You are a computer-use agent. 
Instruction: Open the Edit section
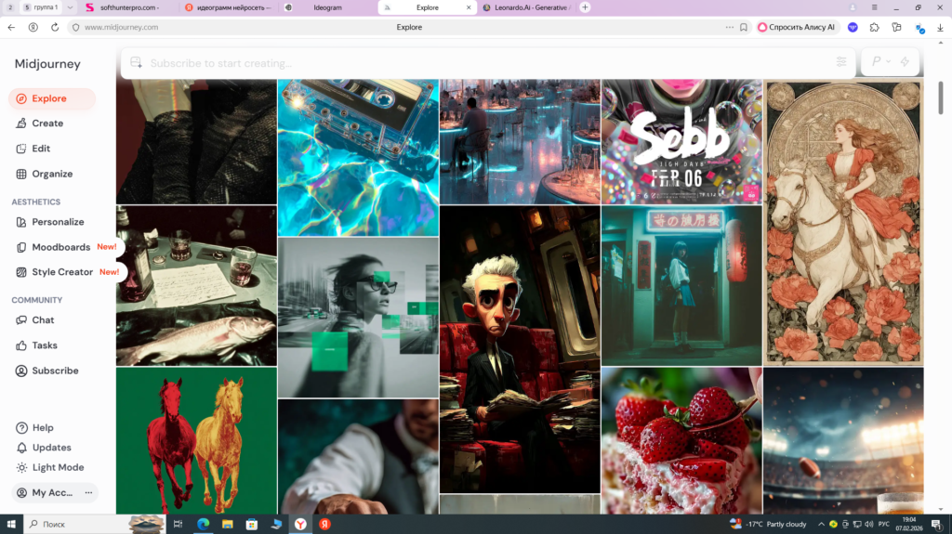(x=41, y=149)
